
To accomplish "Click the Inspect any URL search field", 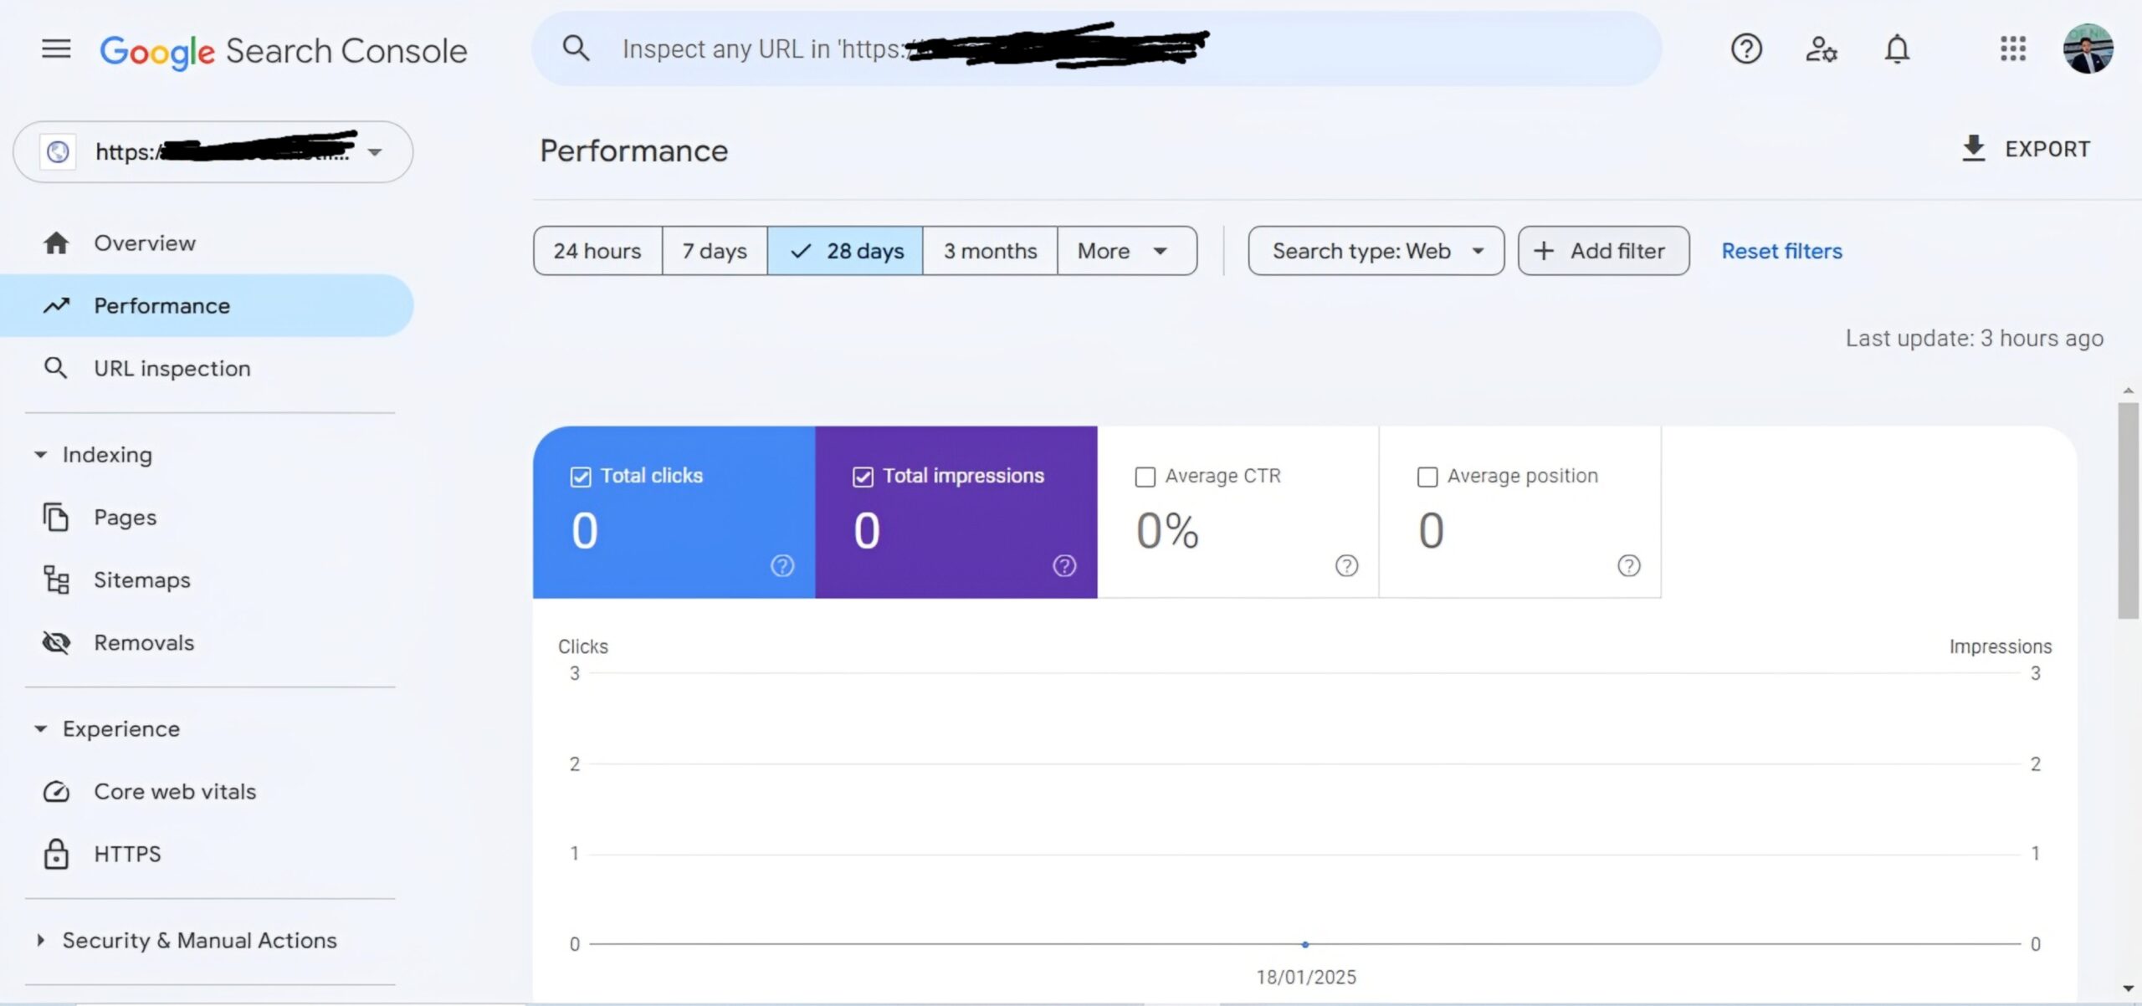I will (1096, 49).
